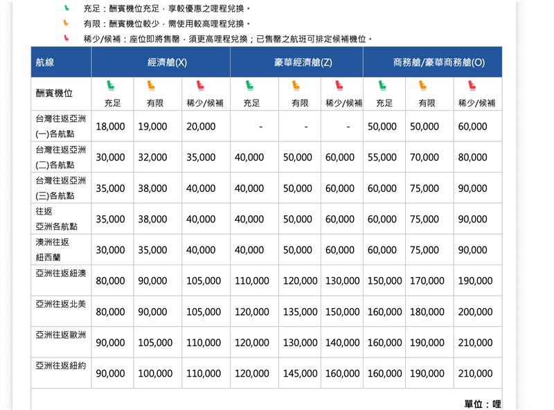Click the green seat icon beside the 充足 legend line
The image size is (554, 410).
pyautogui.click(x=66, y=8)
